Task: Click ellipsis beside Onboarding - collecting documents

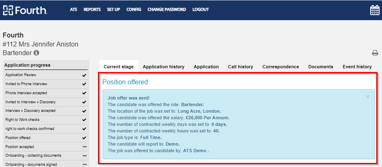Action: [84, 155]
